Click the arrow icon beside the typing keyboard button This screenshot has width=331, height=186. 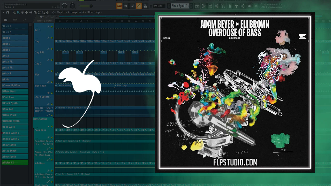(126, 6)
